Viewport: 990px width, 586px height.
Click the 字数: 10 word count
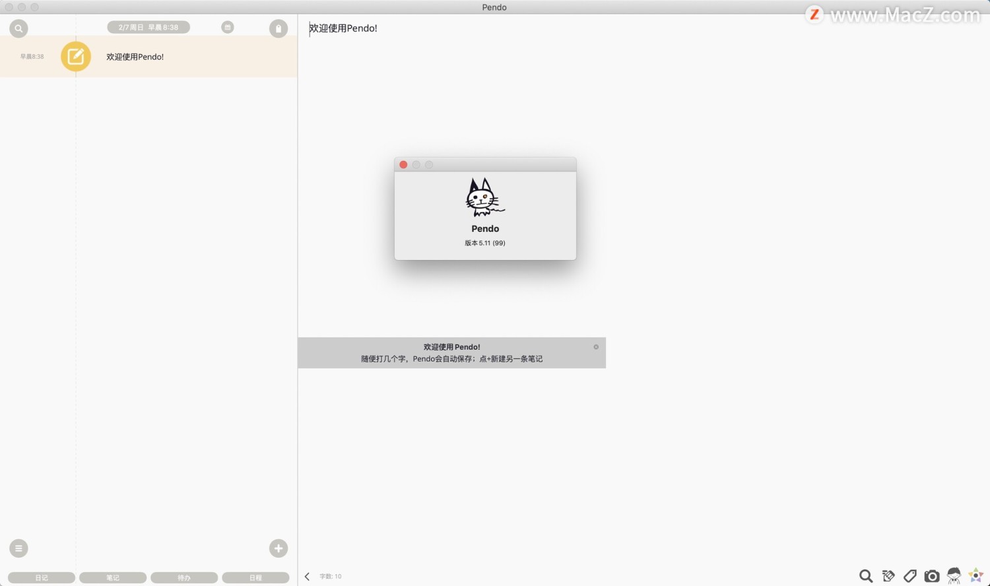click(331, 577)
